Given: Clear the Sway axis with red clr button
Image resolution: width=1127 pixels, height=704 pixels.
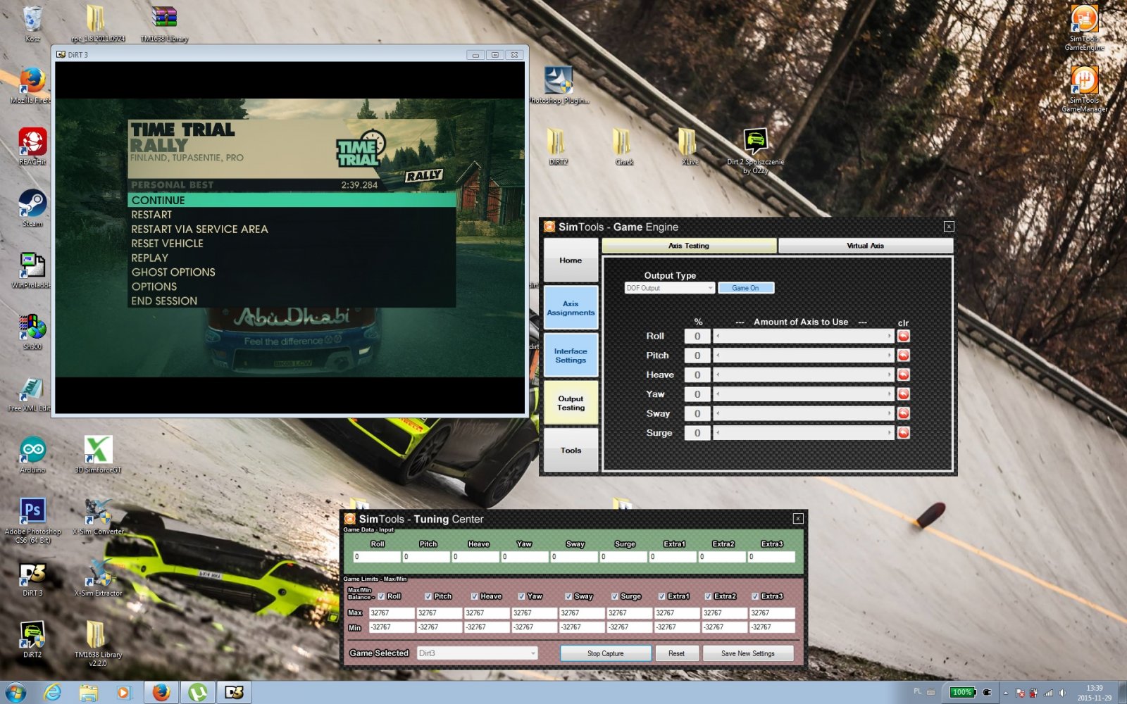Looking at the screenshot, I should point(903,413).
